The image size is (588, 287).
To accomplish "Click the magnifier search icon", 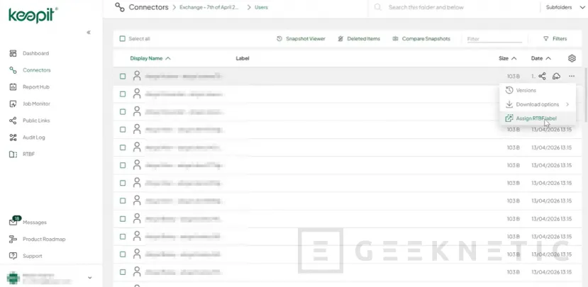I will pyautogui.click(x=377, y=7).
